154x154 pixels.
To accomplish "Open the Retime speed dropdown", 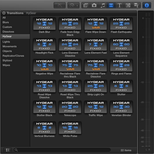I will pyautogui.click(x=73, y=5).
